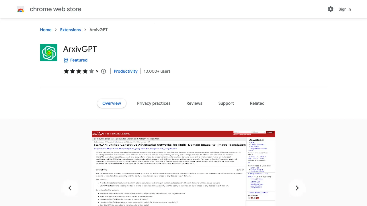Image resolution: width=367 pixels, height=206 pixels.
Task: Open the rating info circle icon
Action: [104, 71]
